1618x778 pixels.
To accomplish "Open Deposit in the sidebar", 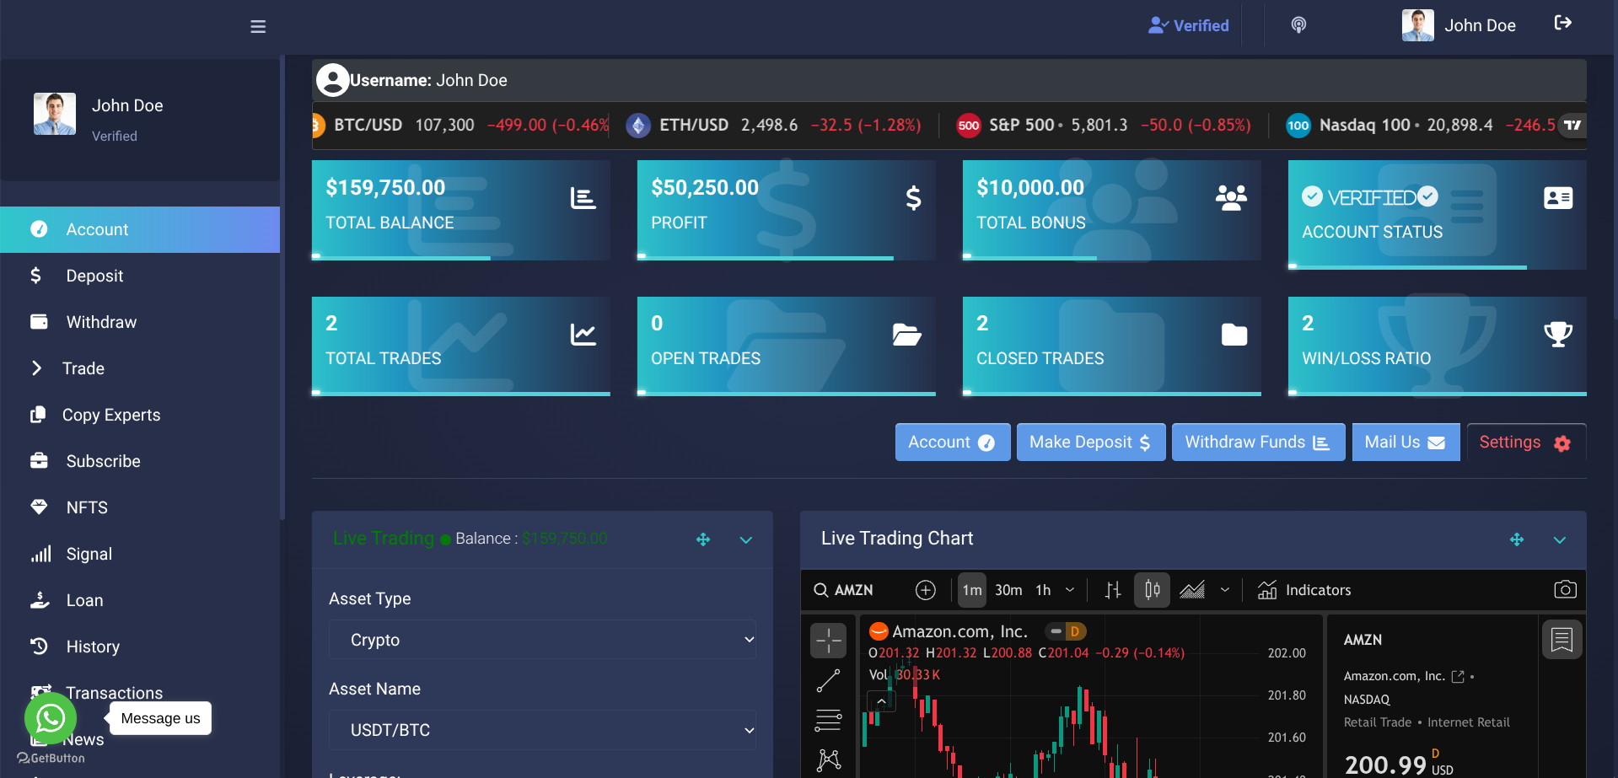I will point(94,276).
